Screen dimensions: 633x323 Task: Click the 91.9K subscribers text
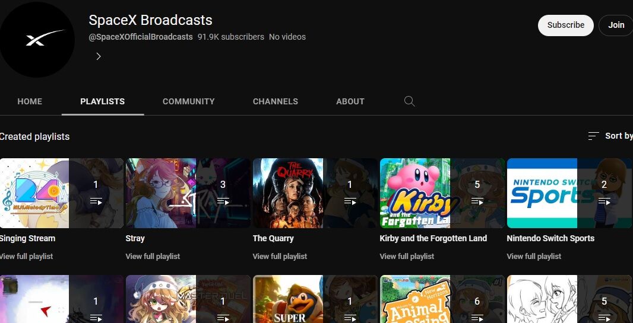click(231, 37)
